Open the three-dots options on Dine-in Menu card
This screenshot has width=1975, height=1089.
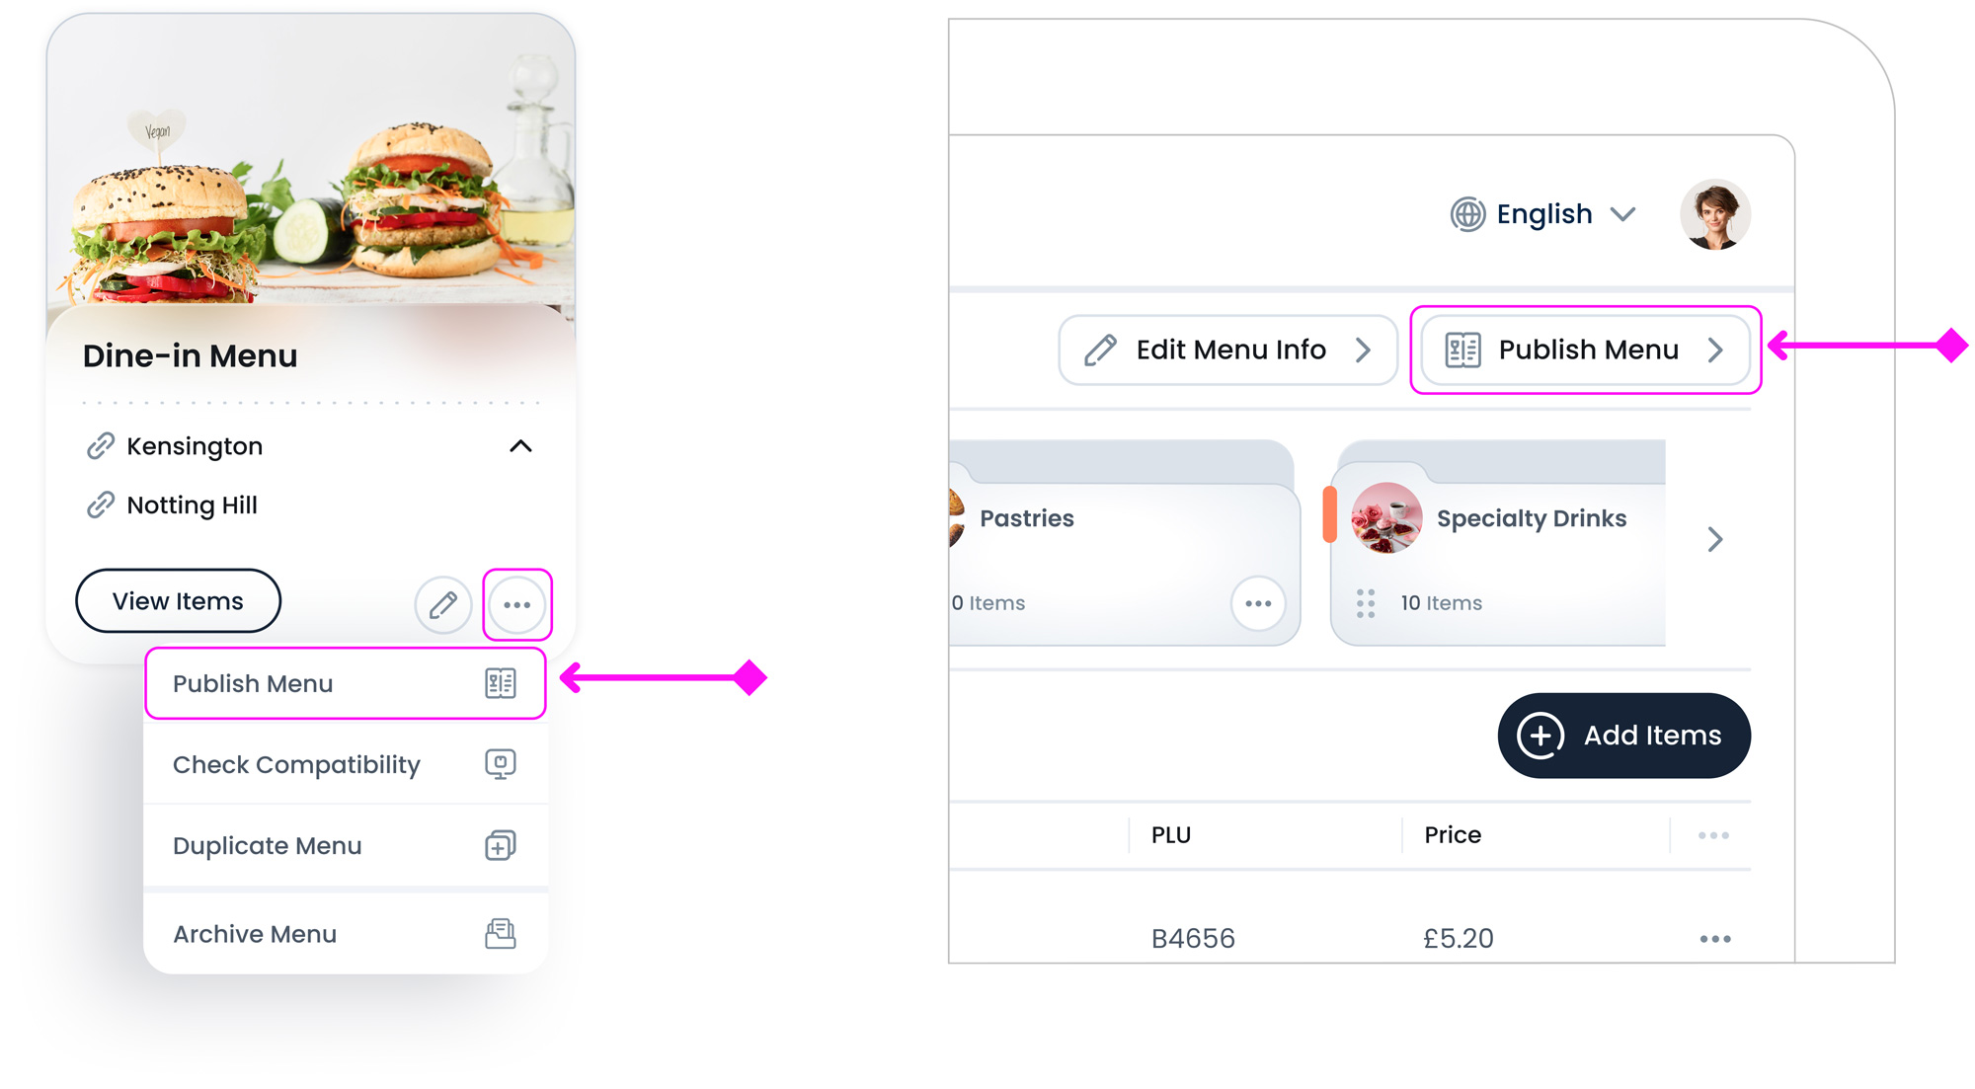pos(517,604)
